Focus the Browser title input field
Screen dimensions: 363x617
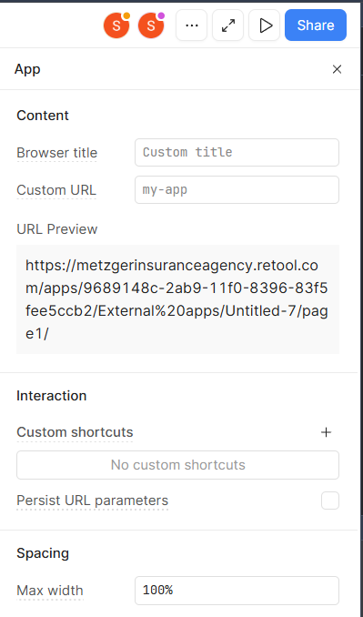coord(237,152)
